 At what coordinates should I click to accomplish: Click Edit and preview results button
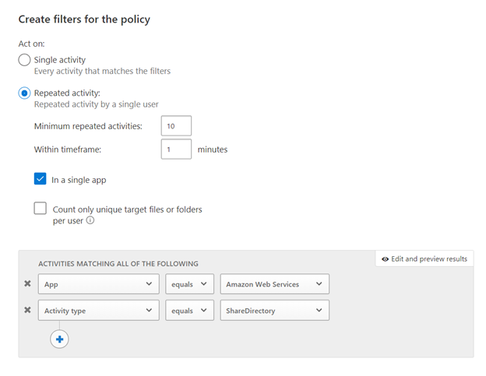tap(424, 258)
